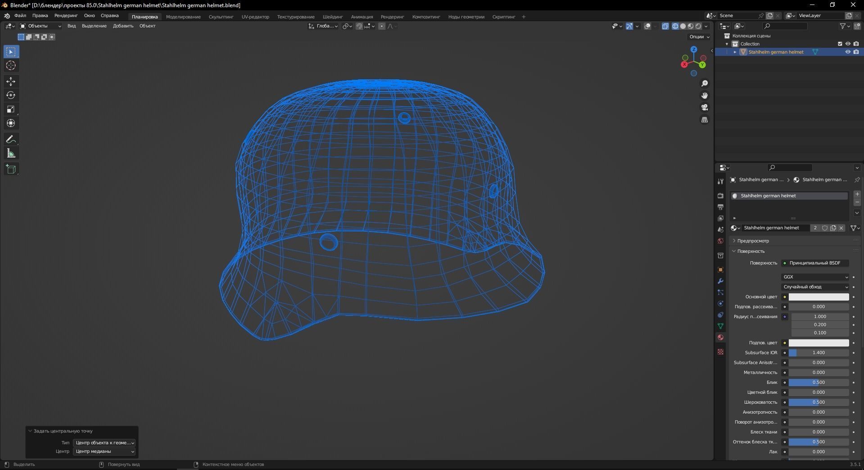
Task: Select the Annotate pencil tool
Action: [x=11, y=140]
